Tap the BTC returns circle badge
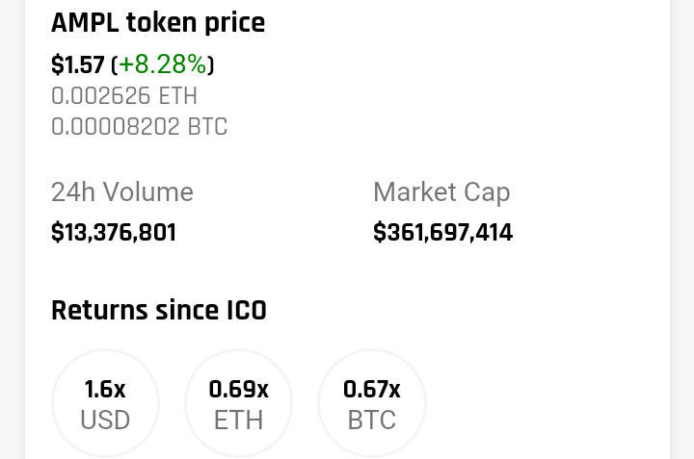 (371, 403)
